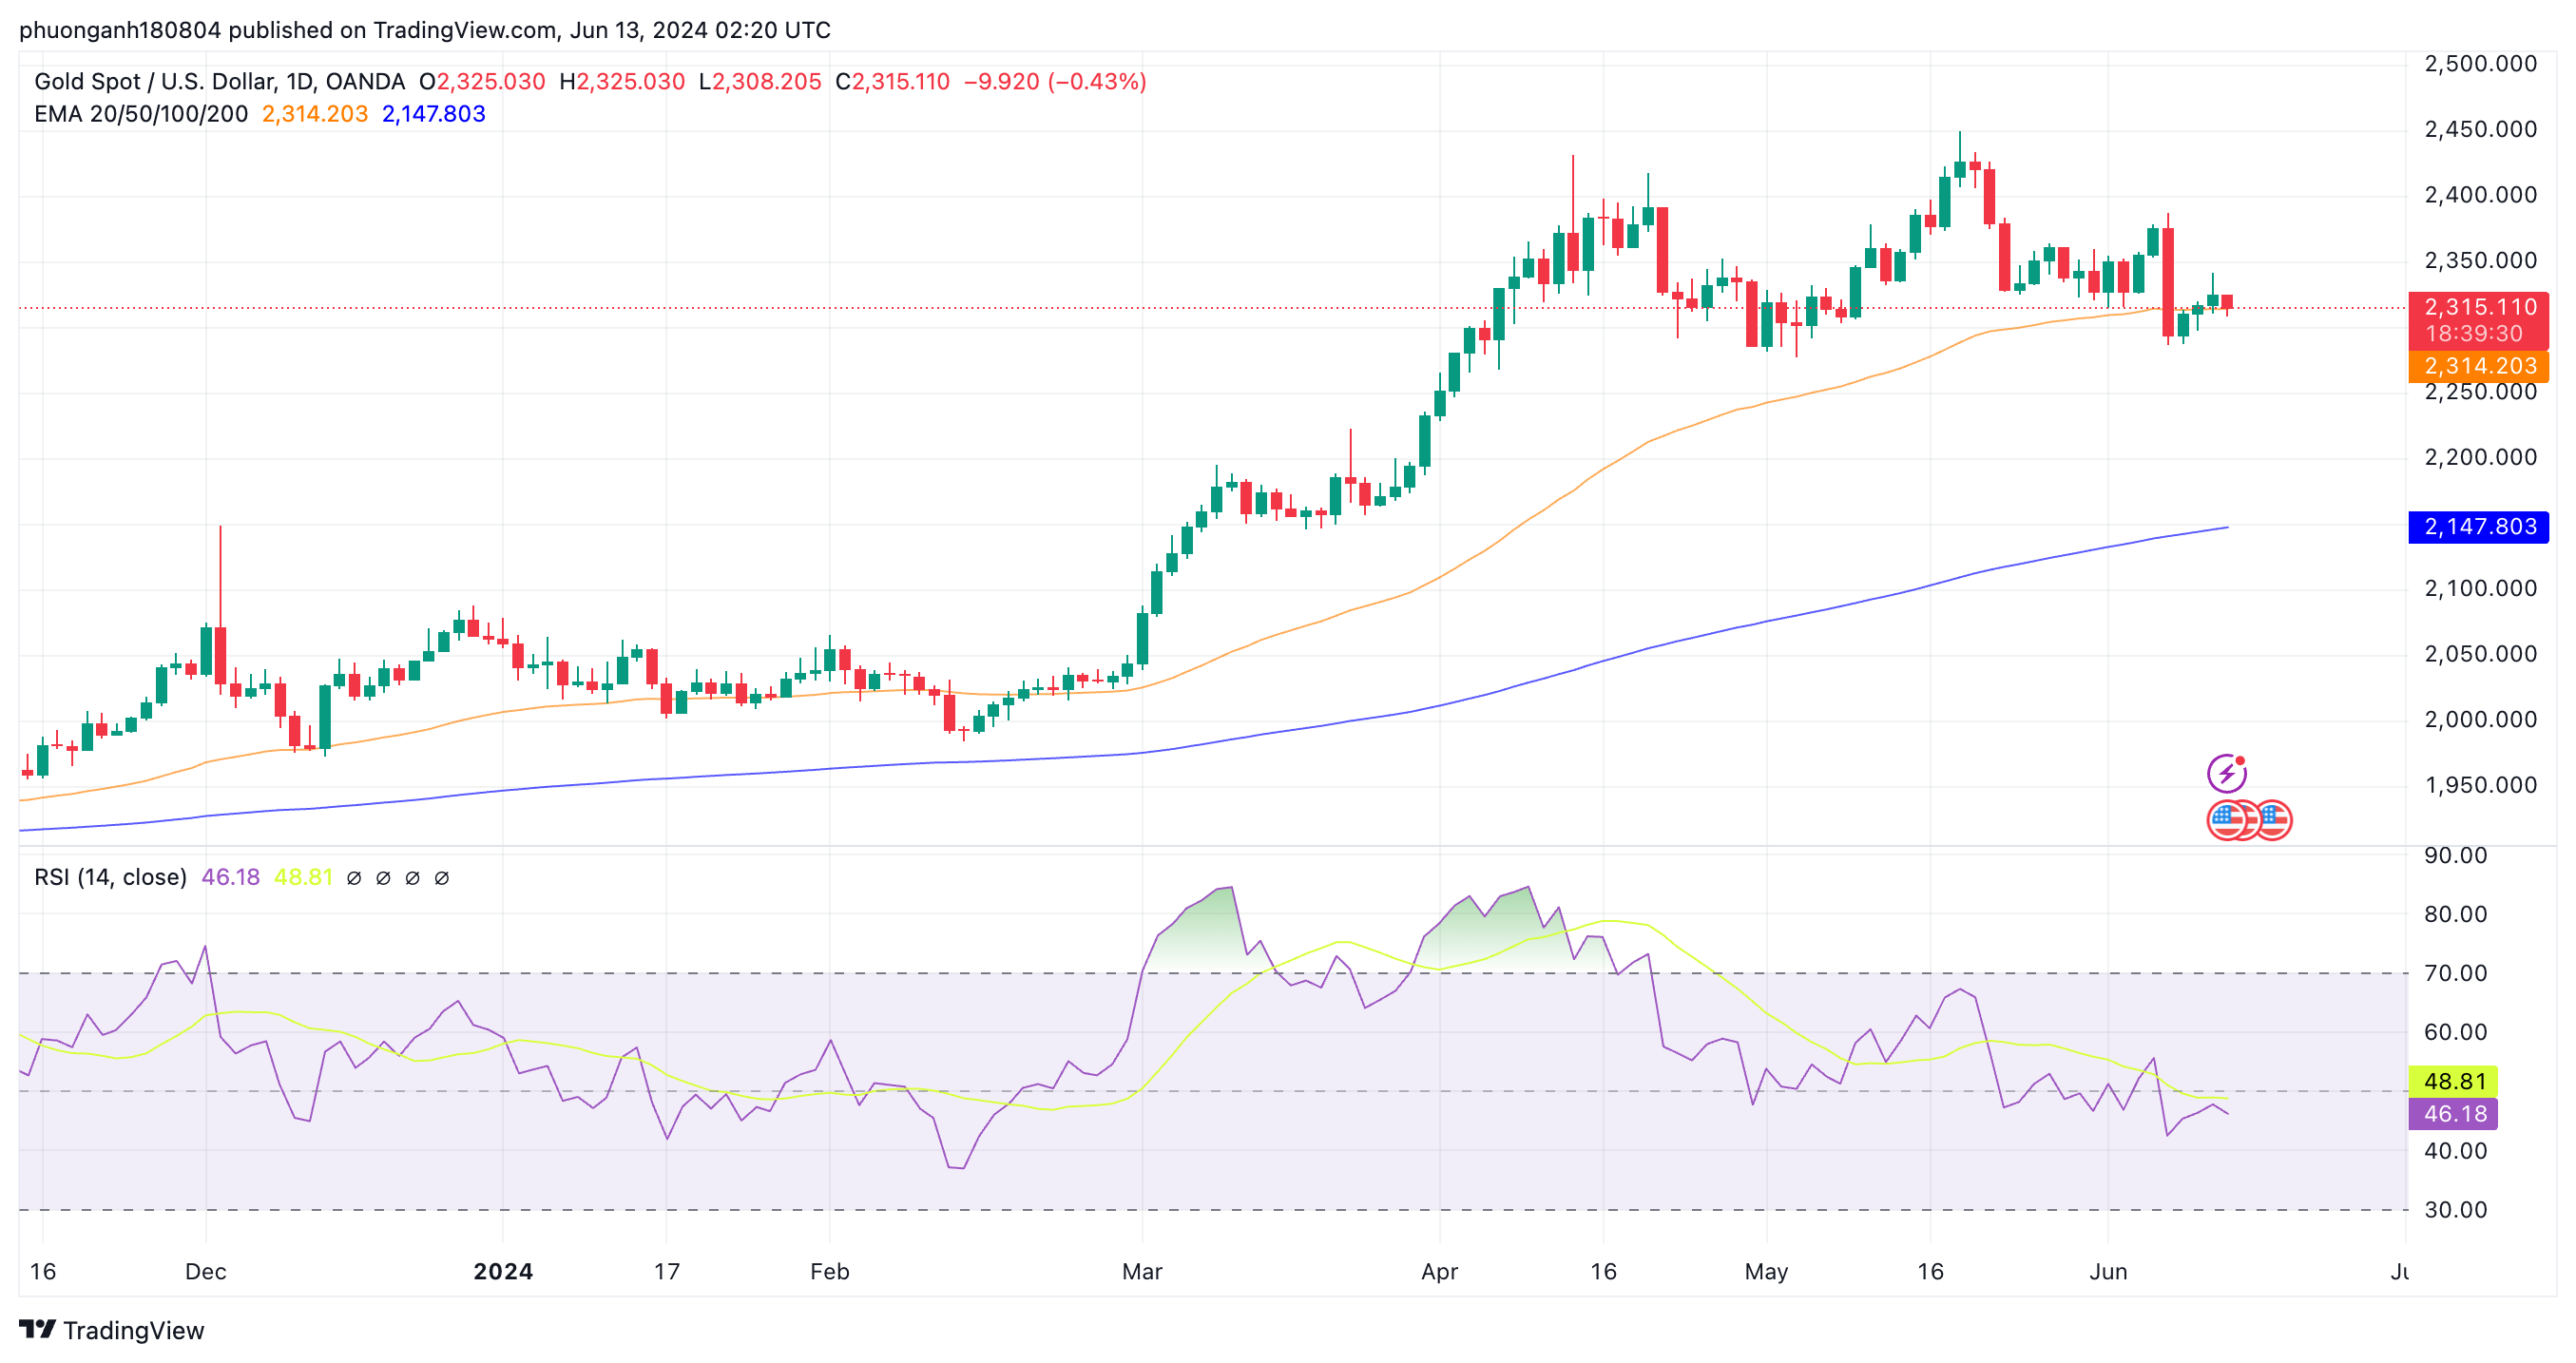The height and width of the screenshot is (1363, 2576).
Task: Click the orange 2,314.203 value in EMA legend
Action: (315, 114)
